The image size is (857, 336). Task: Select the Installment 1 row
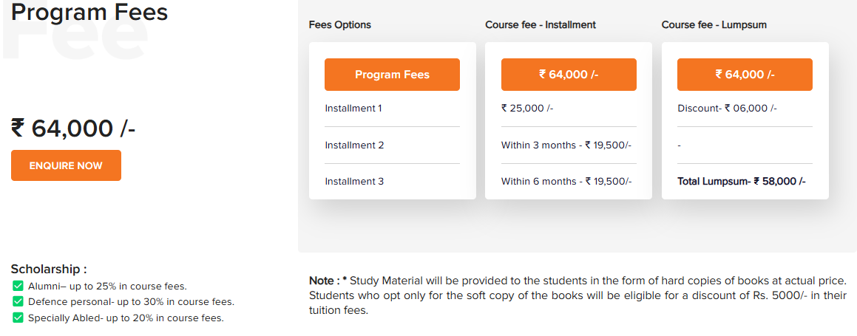(353, 109)
